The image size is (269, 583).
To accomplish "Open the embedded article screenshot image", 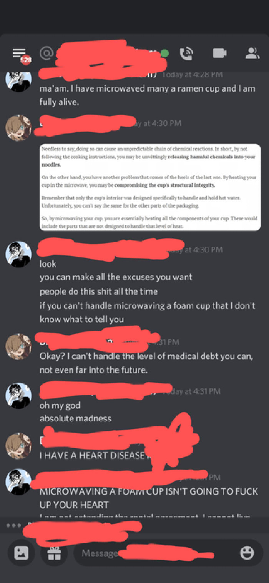I will click(150, 187).
